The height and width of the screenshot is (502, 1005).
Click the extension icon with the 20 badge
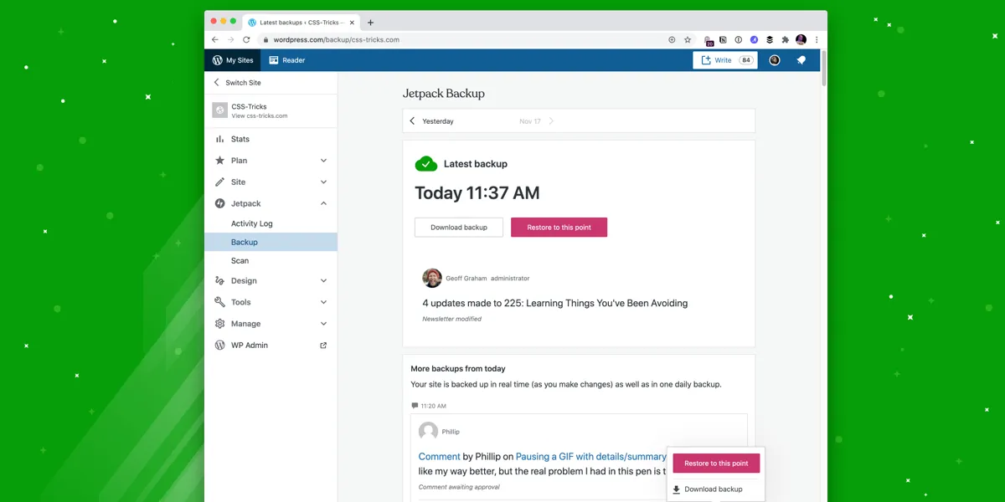point(709,40)
